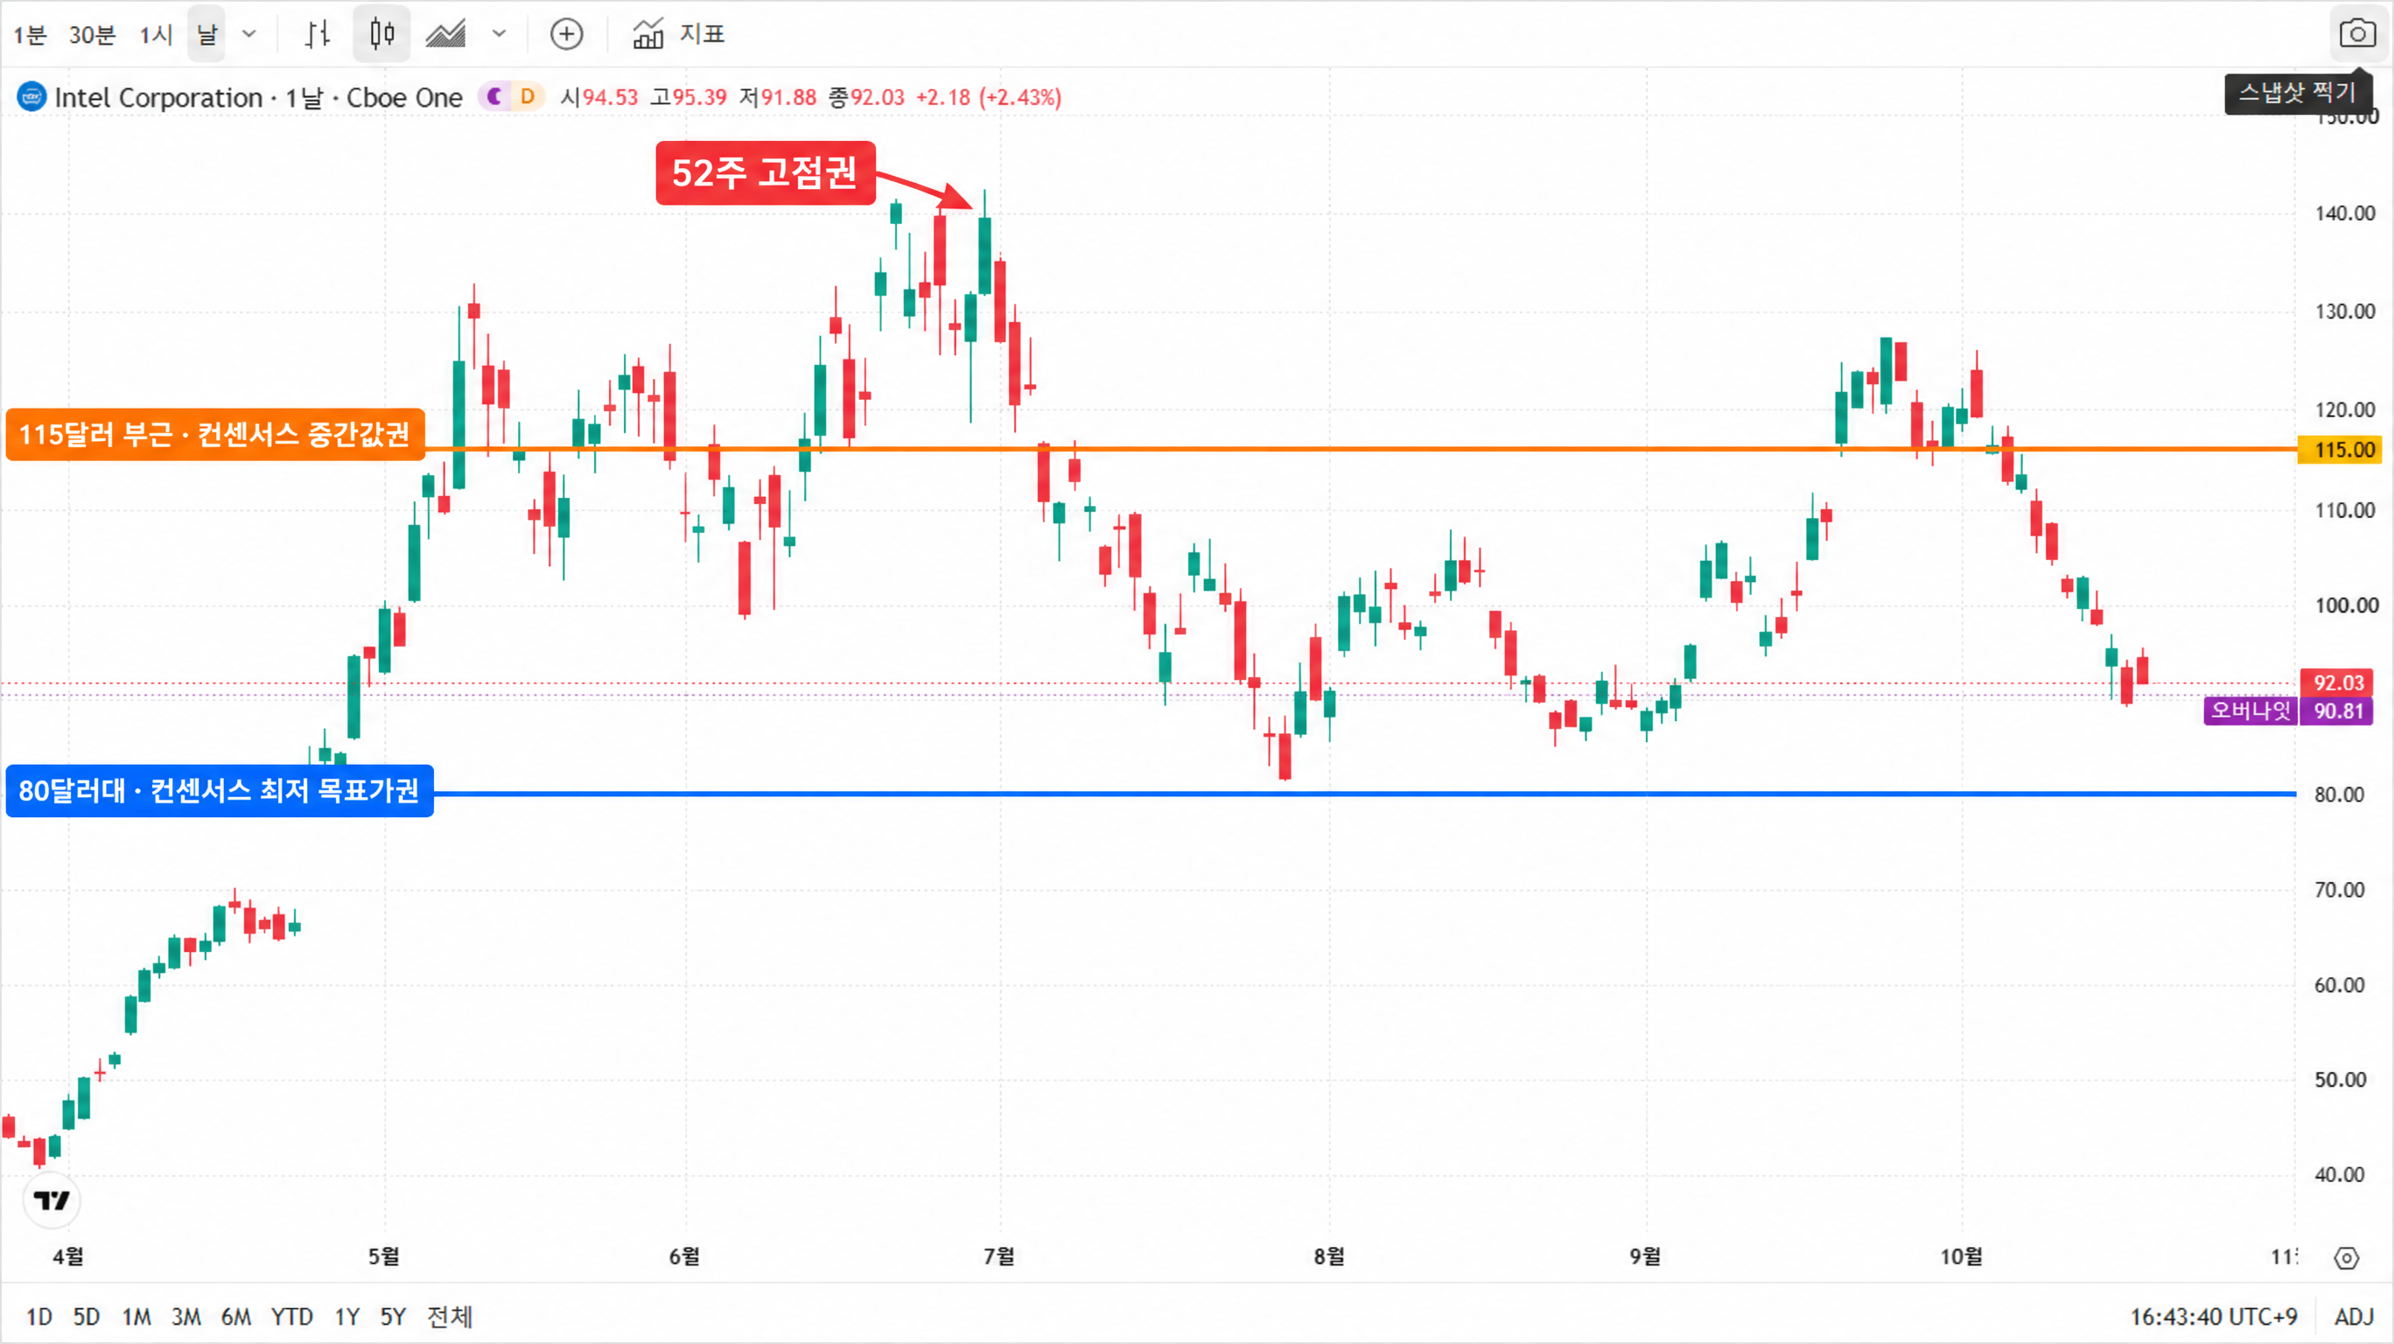The width and height of the screenshot is (2394, 1344).
Task: Click the 92.03 current price label
Action: click(2337, 682)
